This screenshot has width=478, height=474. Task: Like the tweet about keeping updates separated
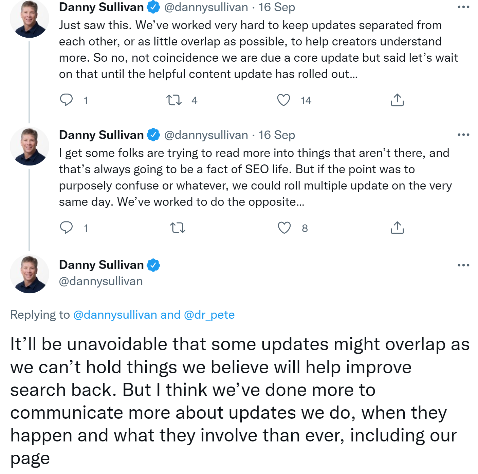click(x=284, y=99)
